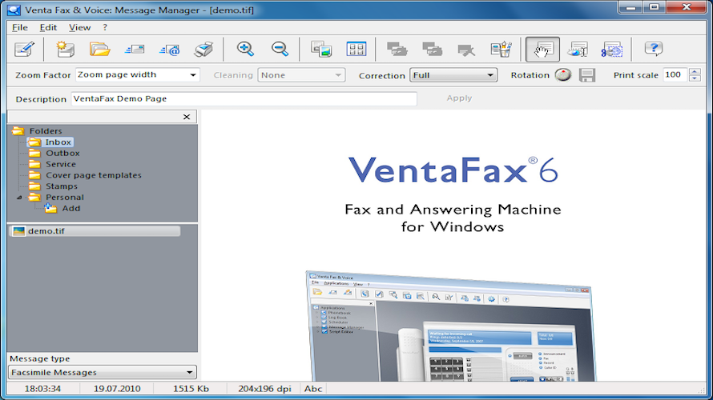The image size is (713, 400).
Task: Click the printer toolbar icon
Action: (203, 49)
